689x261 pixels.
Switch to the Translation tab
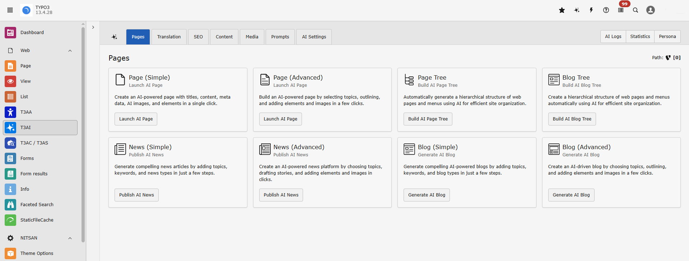tap(169, 37)
